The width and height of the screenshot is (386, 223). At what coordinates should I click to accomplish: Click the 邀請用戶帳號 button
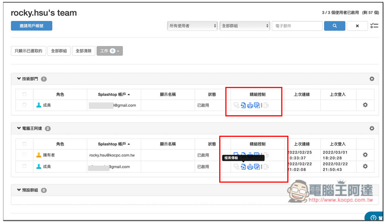point(32,26)
